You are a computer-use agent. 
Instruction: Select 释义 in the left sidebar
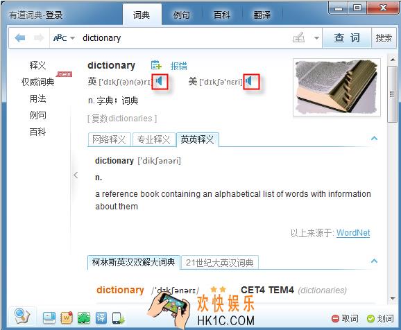[x=37, y=65]
